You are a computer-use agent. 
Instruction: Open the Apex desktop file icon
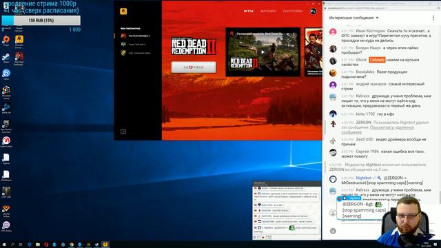pyautogui.click(x=6, y=159)
